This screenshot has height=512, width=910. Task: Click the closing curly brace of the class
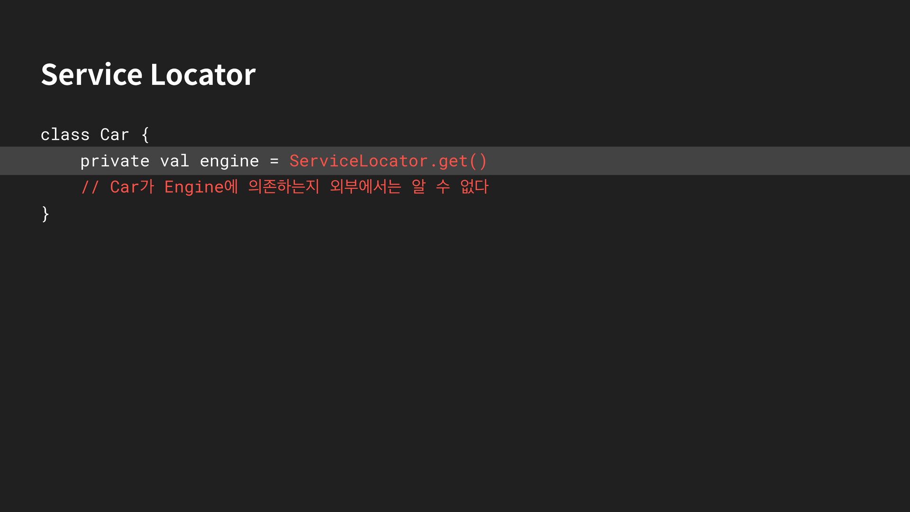45,214
